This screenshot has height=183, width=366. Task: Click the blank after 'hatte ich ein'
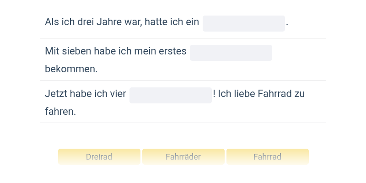coord(244,24)
